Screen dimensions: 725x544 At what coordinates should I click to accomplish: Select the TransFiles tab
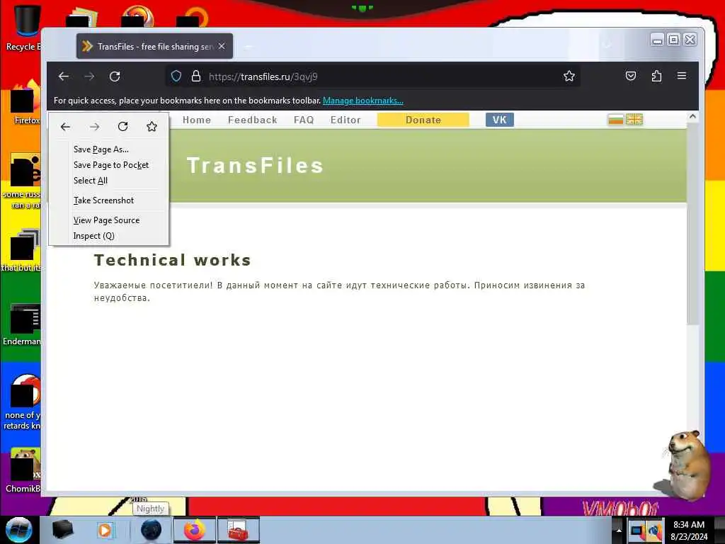[x=154, y=46]
